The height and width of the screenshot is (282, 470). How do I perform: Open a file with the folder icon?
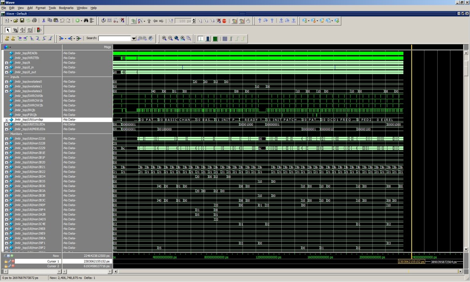16,21
